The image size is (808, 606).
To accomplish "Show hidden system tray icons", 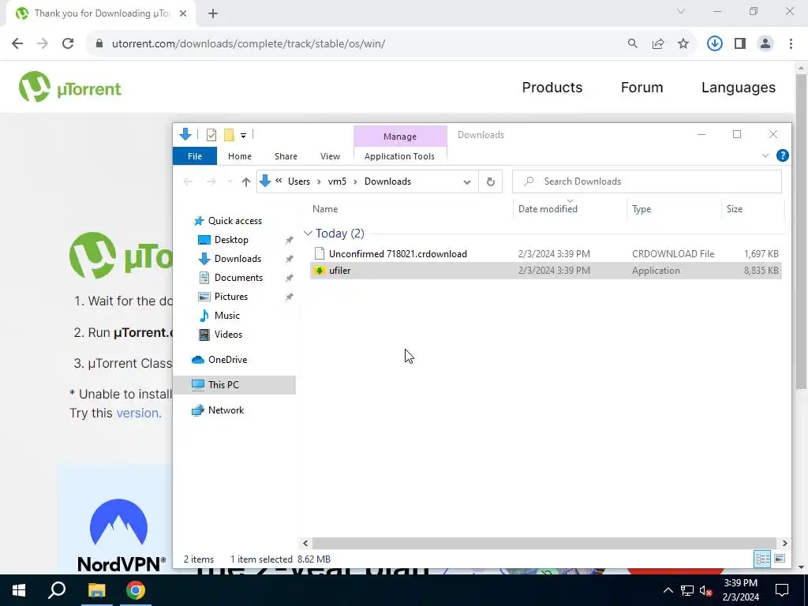I will point(668,590).
